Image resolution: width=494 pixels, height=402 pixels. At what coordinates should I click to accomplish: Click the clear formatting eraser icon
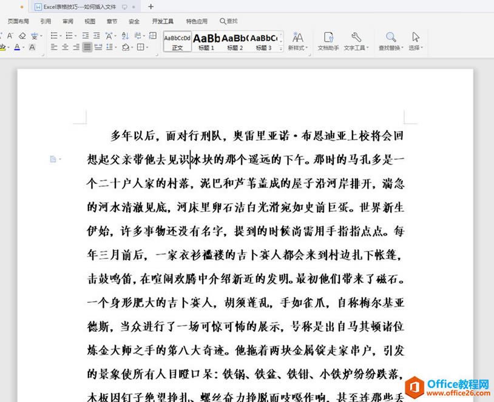22,36
